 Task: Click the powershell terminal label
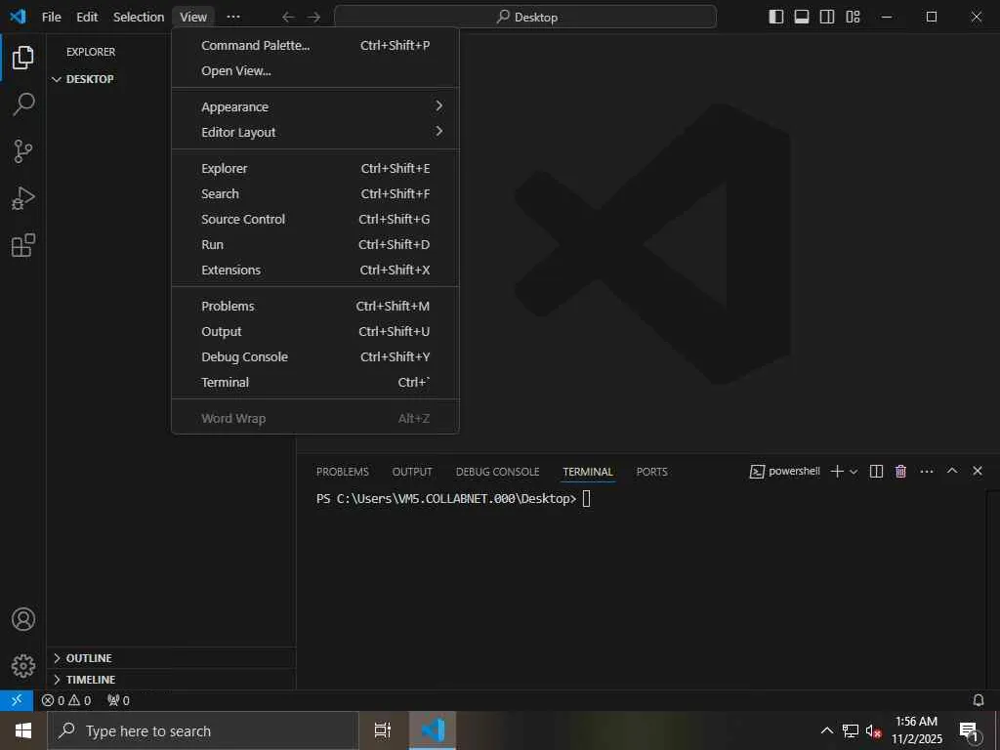[x=785, y=472]
